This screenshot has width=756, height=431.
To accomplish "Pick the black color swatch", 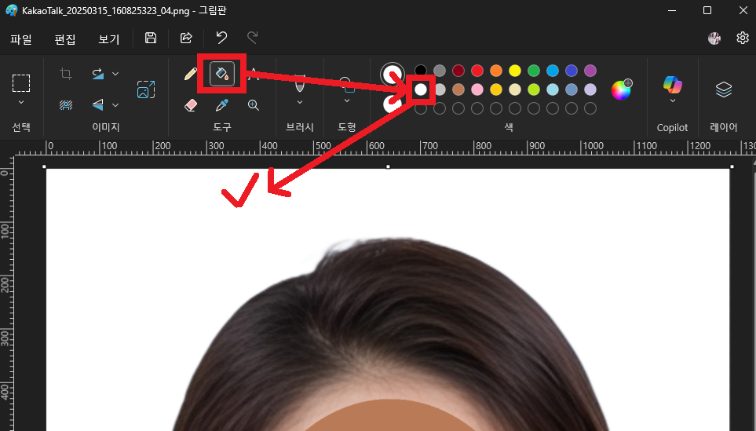I will click(x=421, y=71).
